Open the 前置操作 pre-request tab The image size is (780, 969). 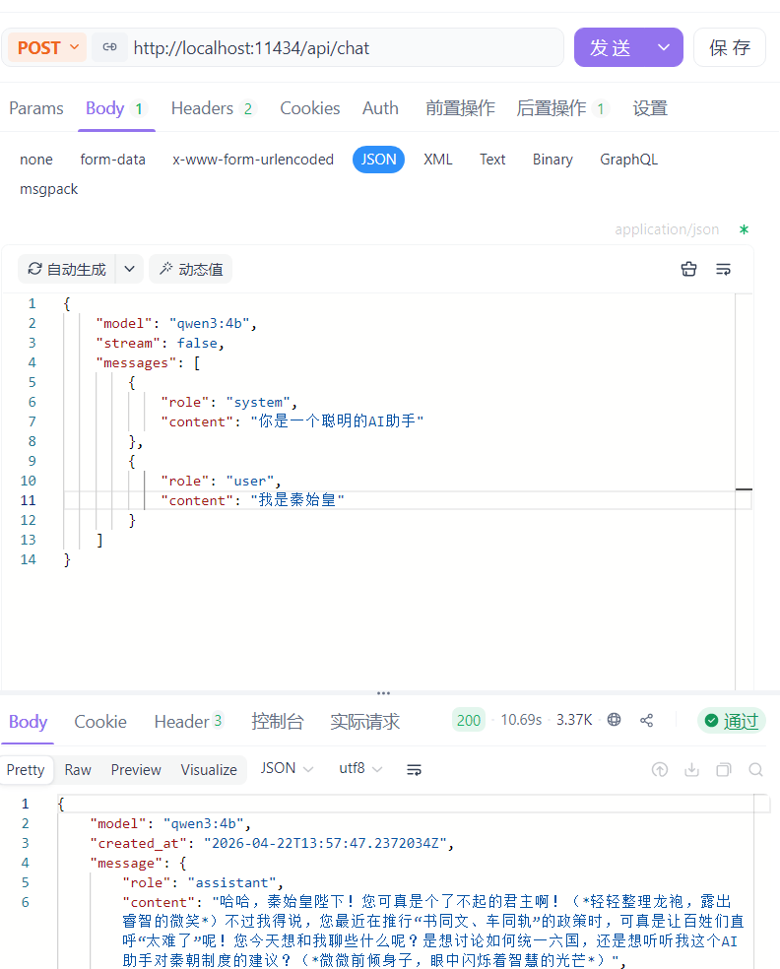point(460,108)
